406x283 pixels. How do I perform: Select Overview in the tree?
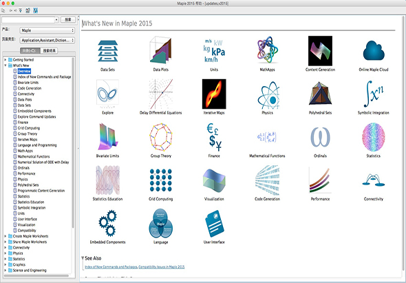(24, 71)
